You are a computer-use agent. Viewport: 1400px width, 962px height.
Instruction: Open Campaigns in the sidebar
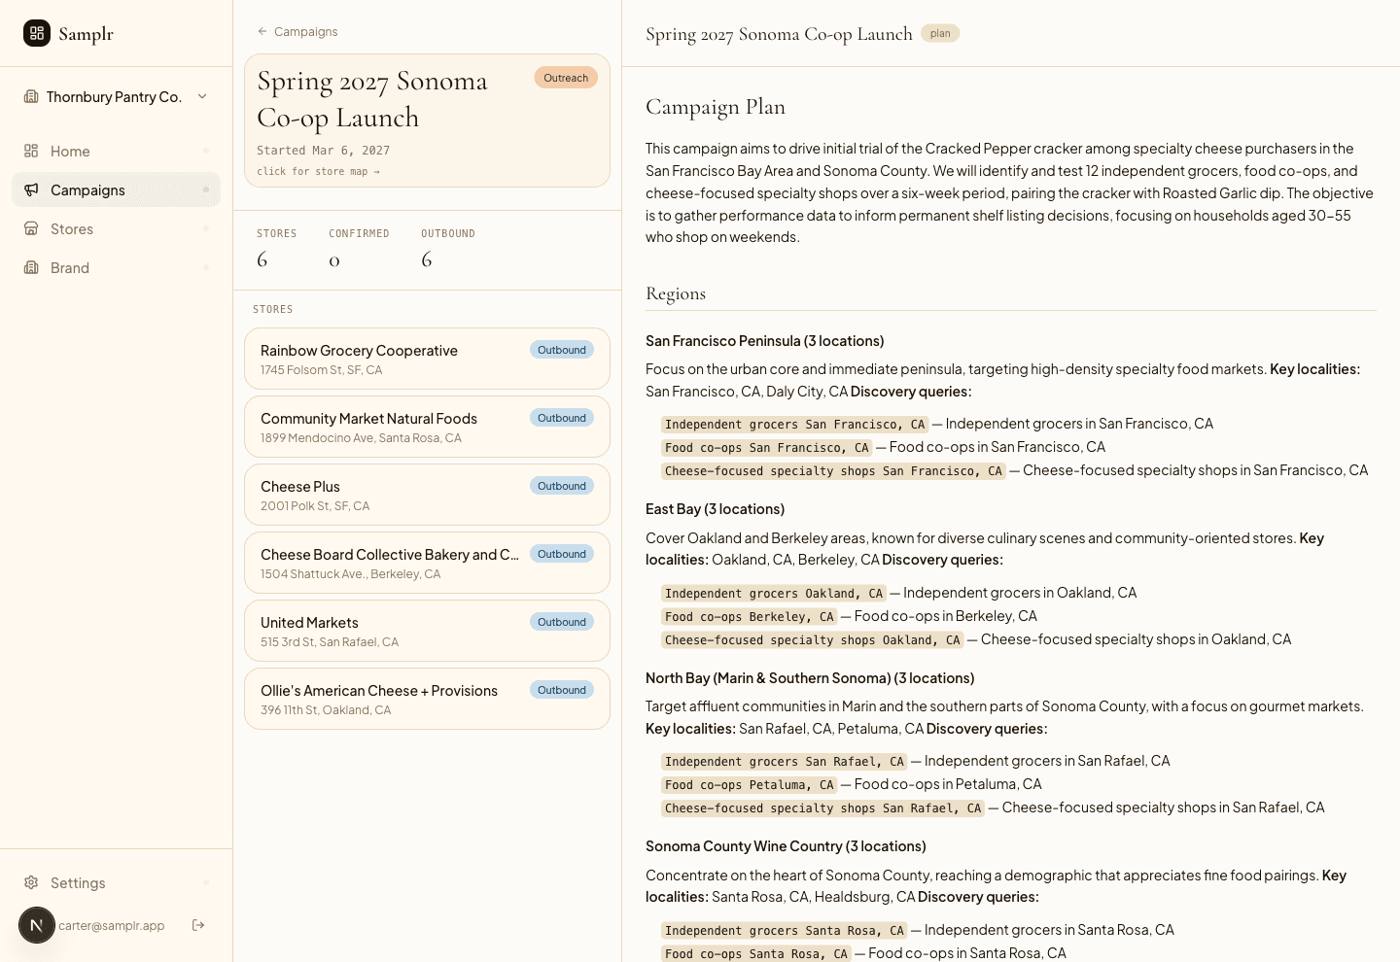click(116, 189)
